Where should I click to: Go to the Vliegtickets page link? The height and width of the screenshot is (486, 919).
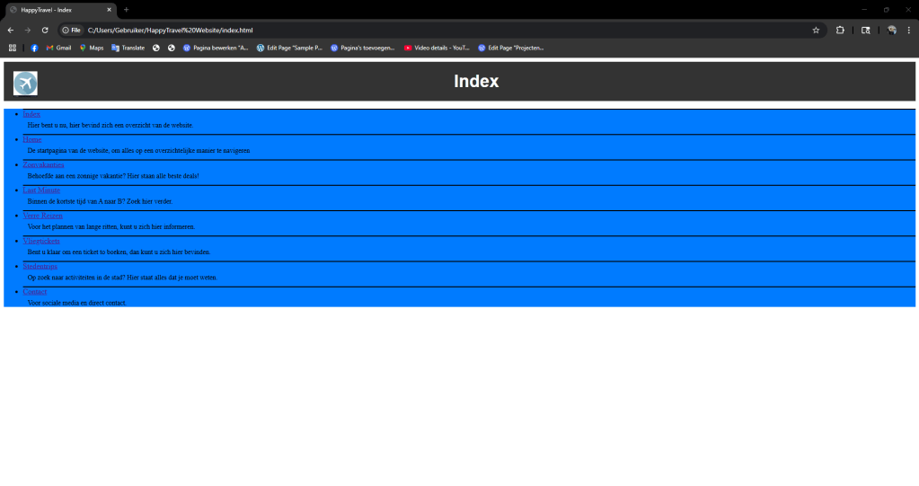pos(41,242)
